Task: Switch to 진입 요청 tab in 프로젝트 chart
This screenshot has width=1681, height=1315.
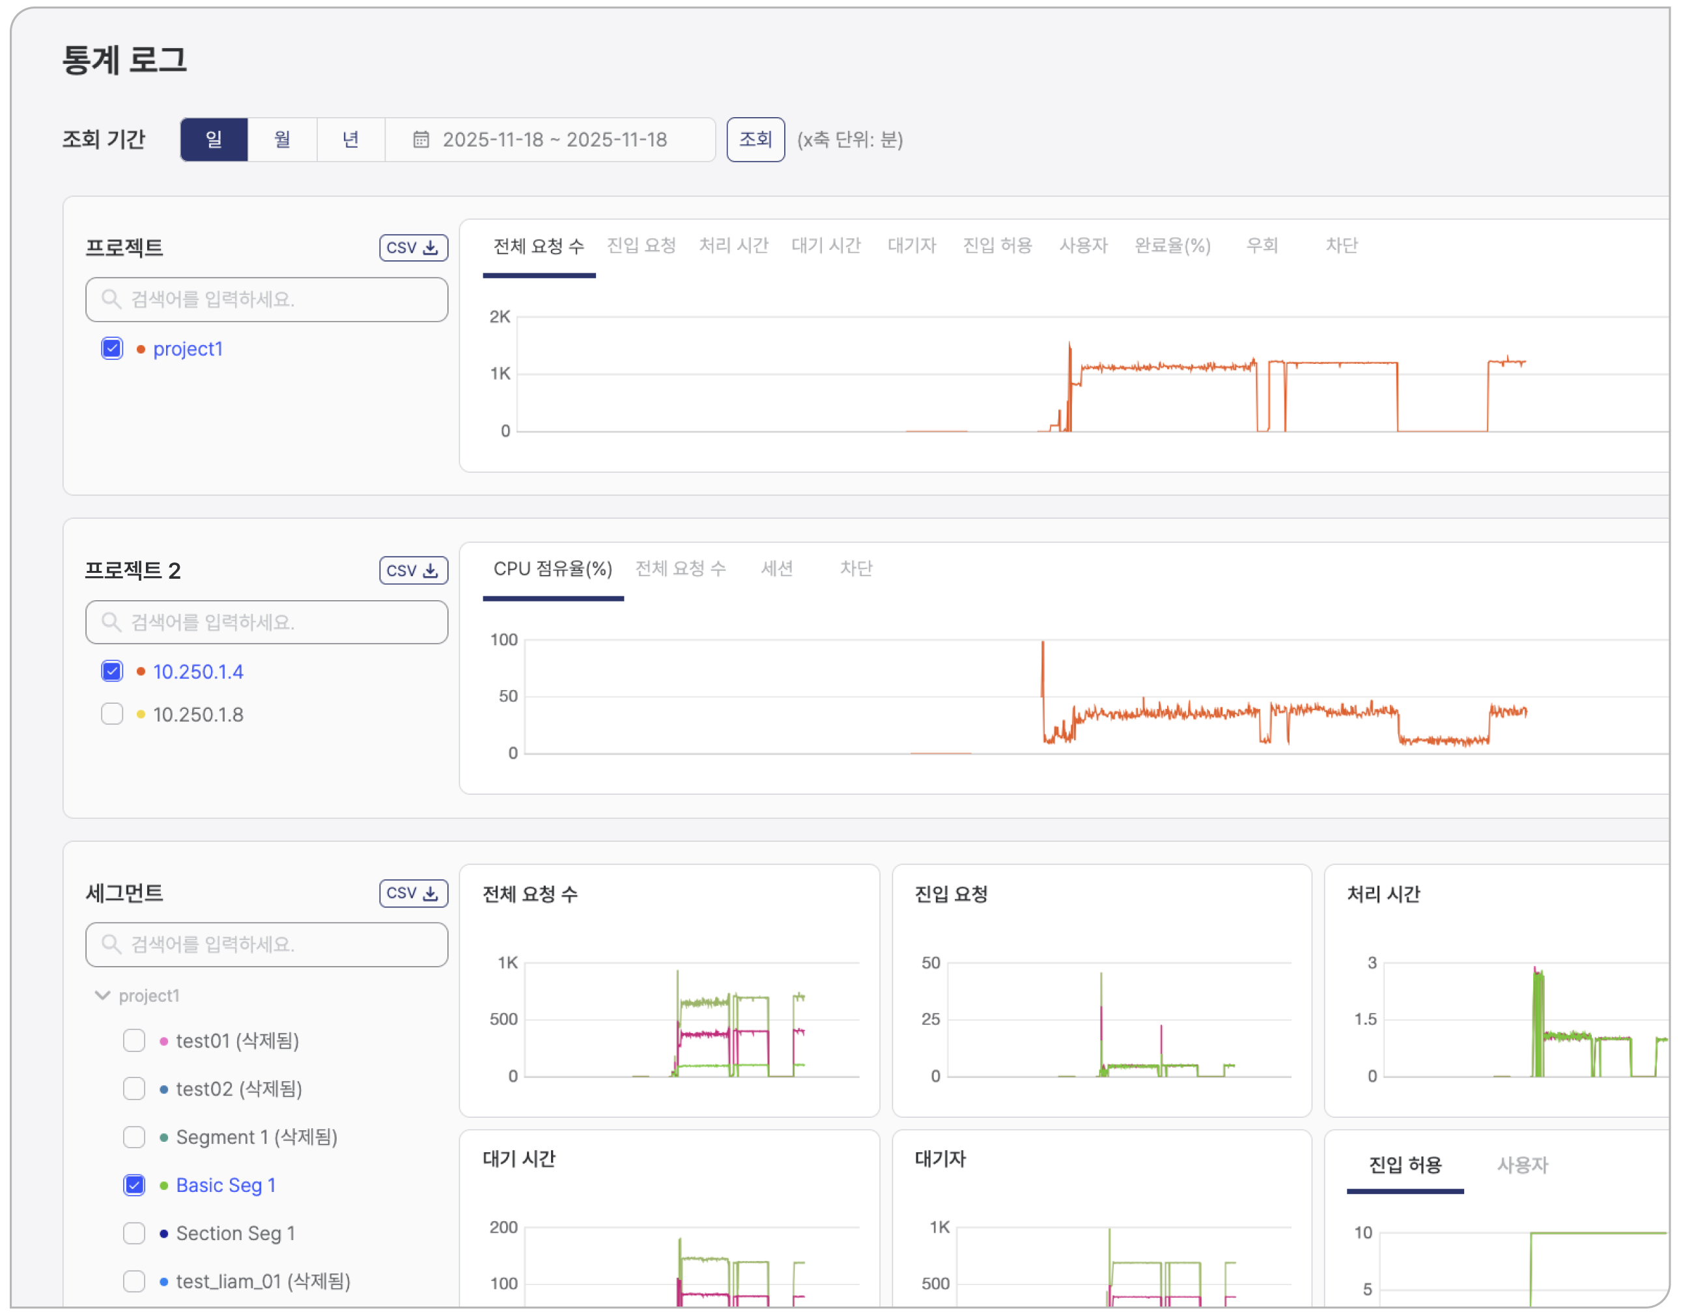Action: click(641, 245)
